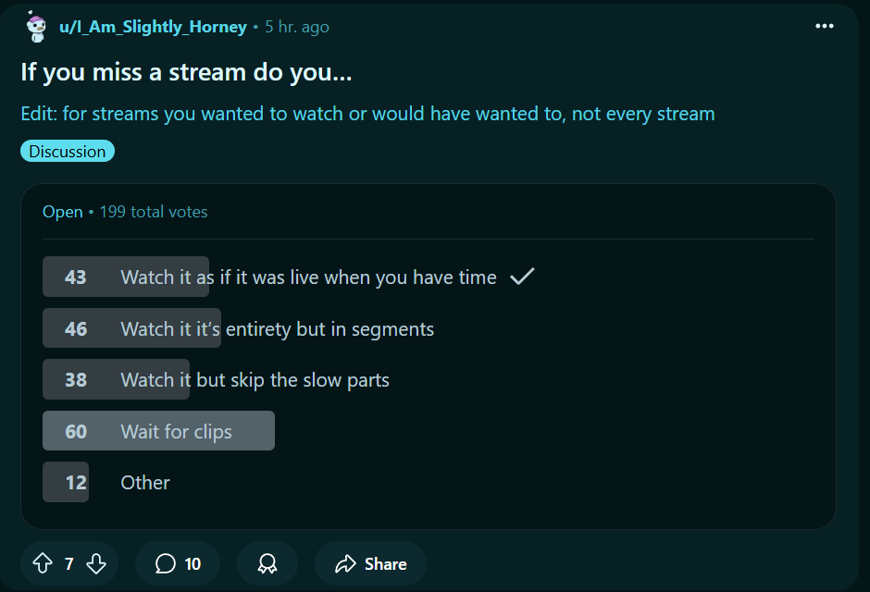Screen dimensions: 870x592
Task: Filter by the Discussion flair tag
Action: [68, 152]
